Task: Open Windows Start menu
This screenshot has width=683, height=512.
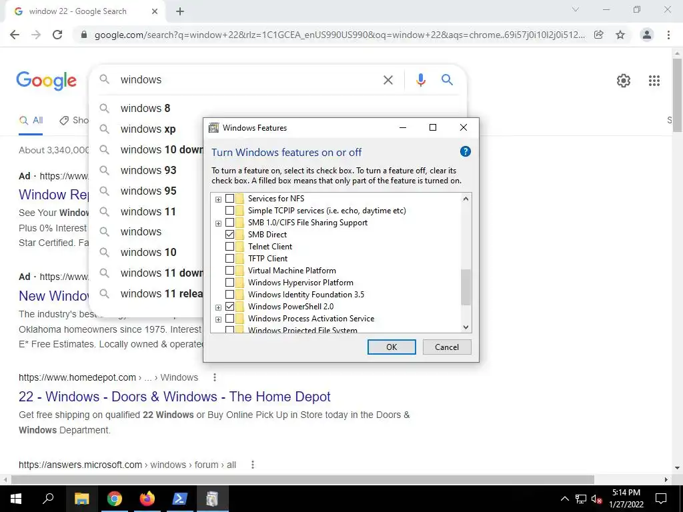Action: 16,499
